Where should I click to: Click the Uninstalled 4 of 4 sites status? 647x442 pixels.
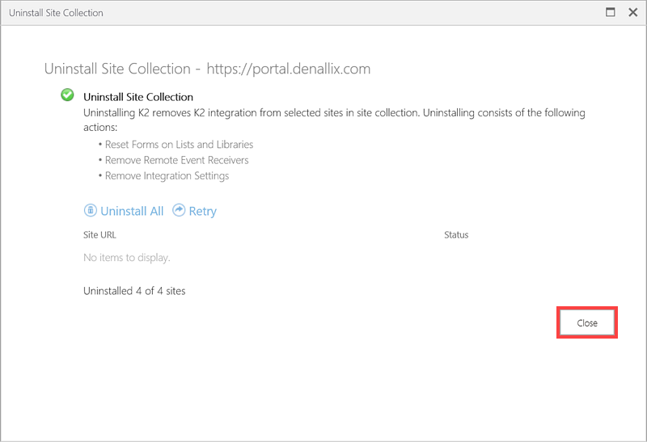(x=134, y=290)
